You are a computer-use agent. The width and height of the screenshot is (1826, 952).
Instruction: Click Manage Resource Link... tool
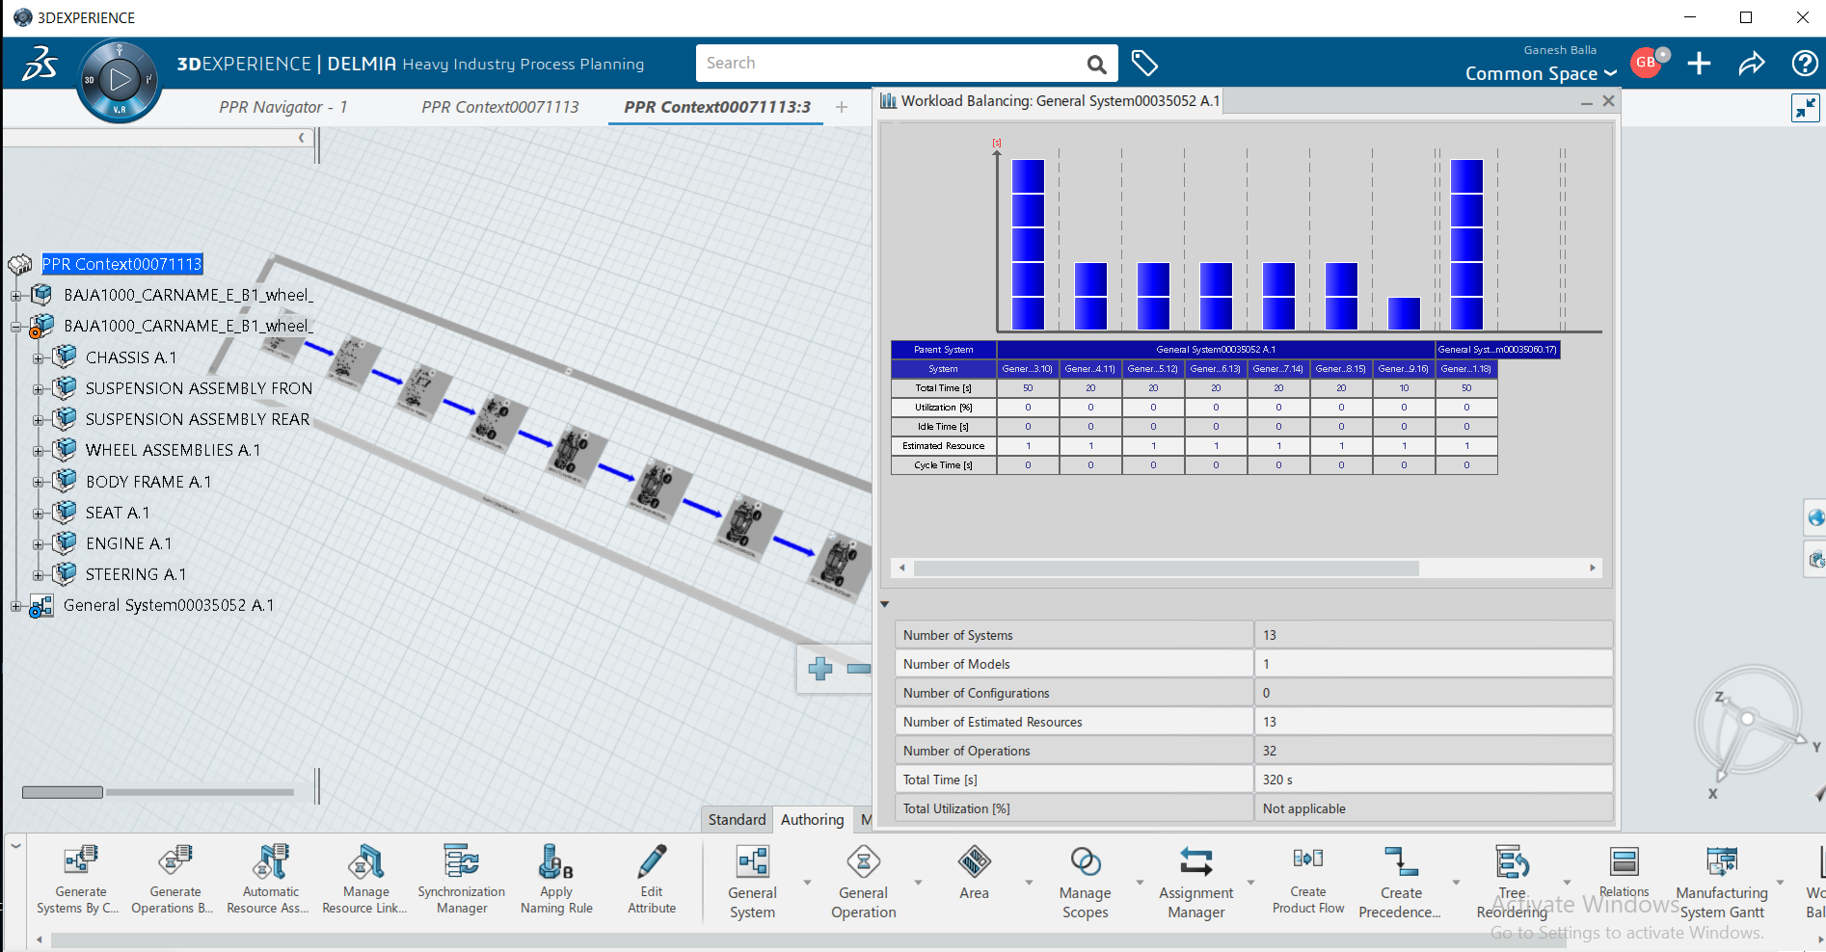(x=365, y=879)
